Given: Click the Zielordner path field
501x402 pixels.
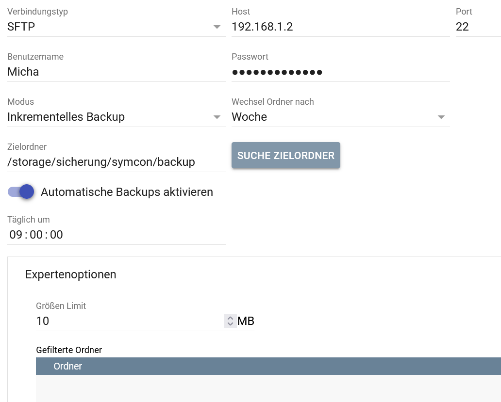Looking at the screenshot, I should [x=116, y=162].
